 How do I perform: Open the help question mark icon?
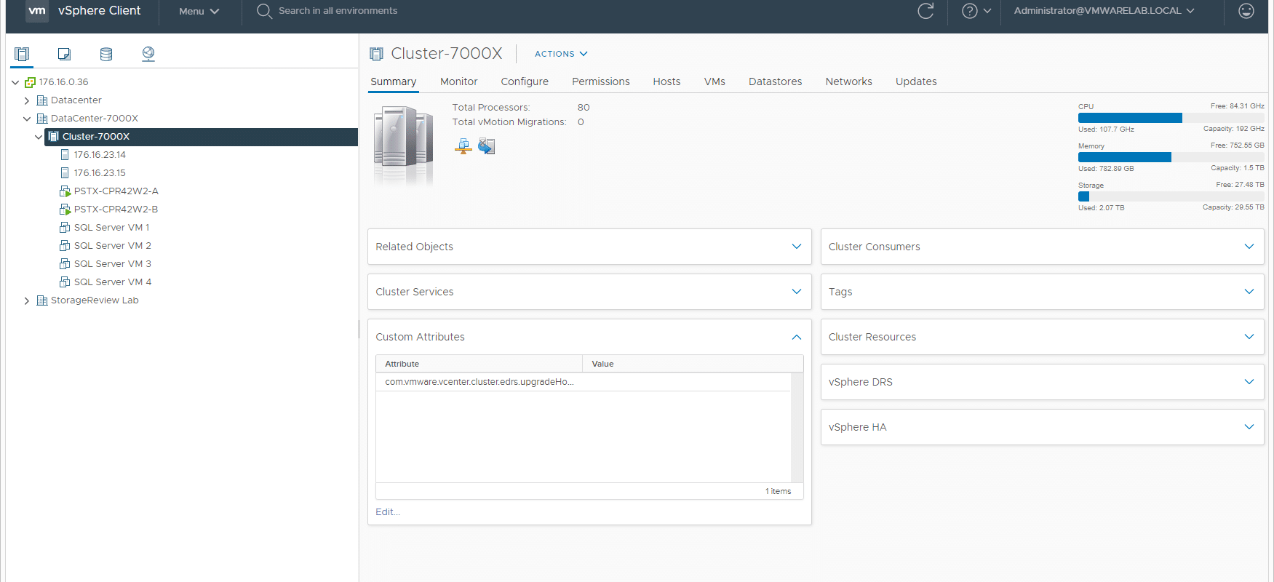[969, 11]
